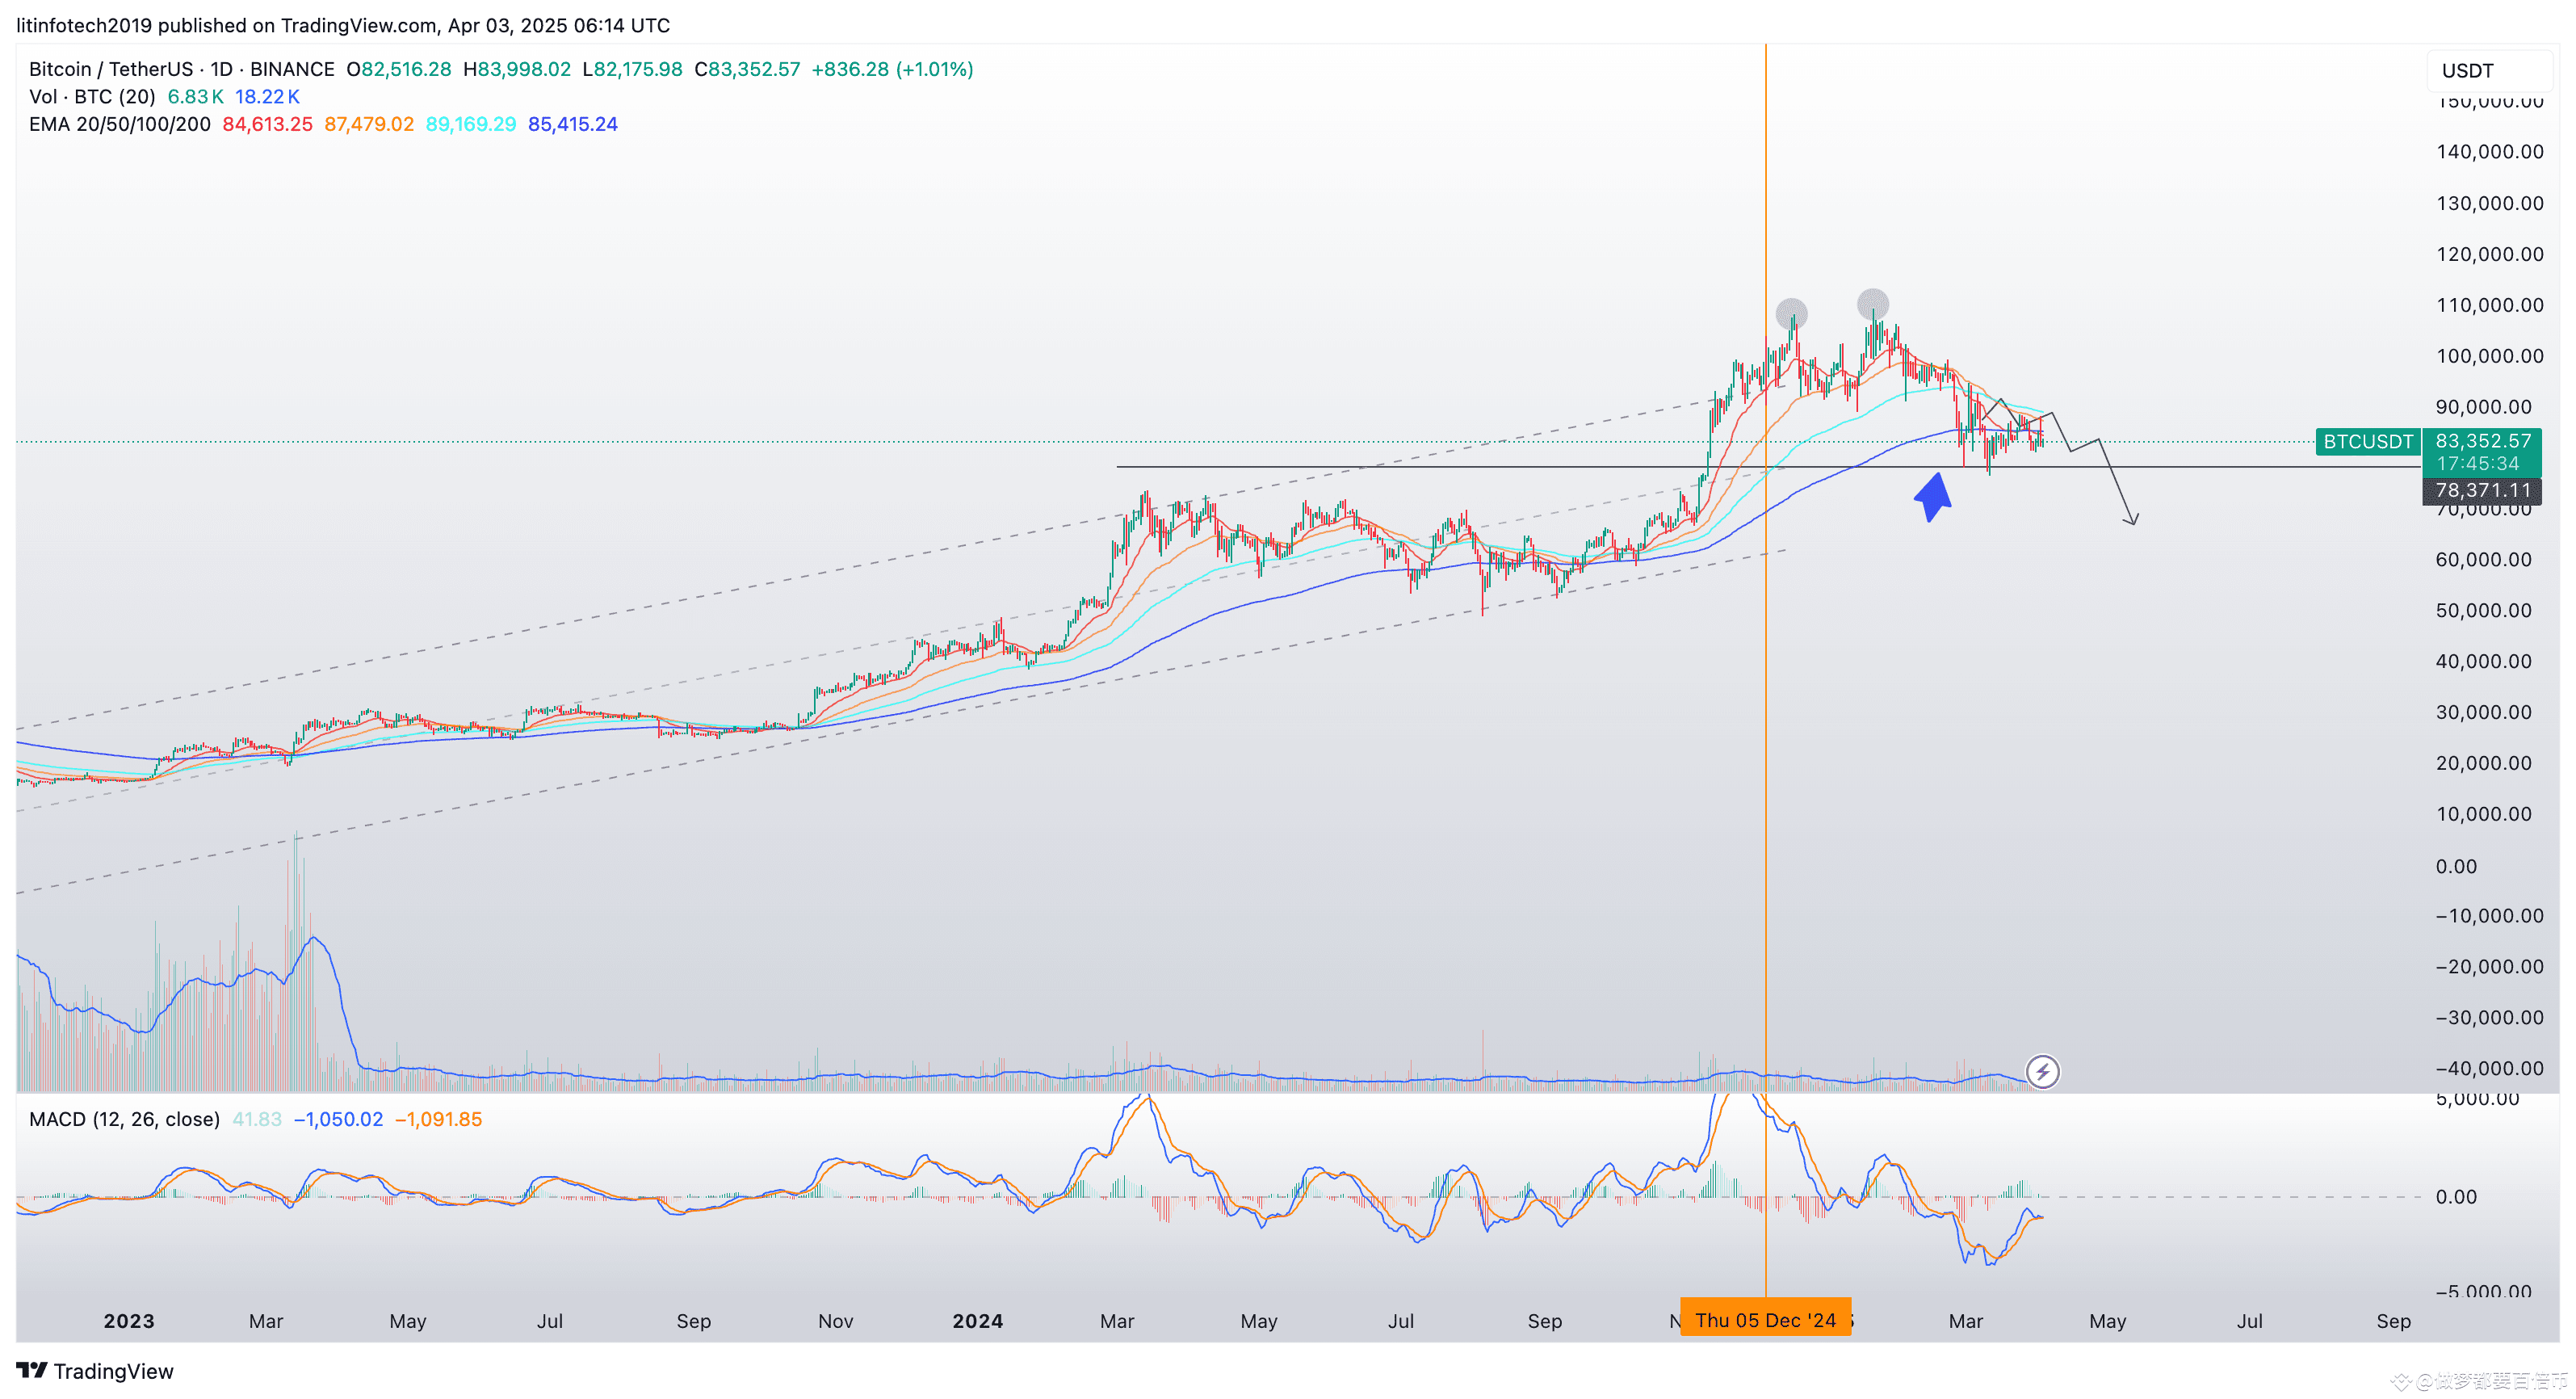Click the 120,000.00 price axis label
The width and height of the screenshot is (2576, 1399).
[x=2489, y=254]
